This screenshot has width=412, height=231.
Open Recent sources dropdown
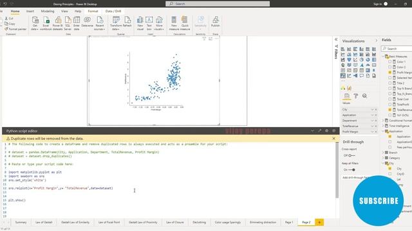pyautogui.click(x=100, y=23)
